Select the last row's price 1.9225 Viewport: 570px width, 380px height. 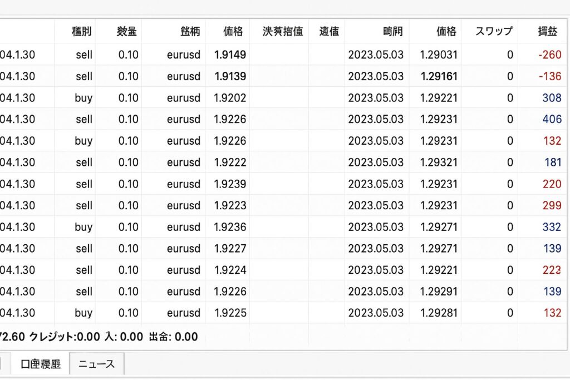click(x=230, y=313)
